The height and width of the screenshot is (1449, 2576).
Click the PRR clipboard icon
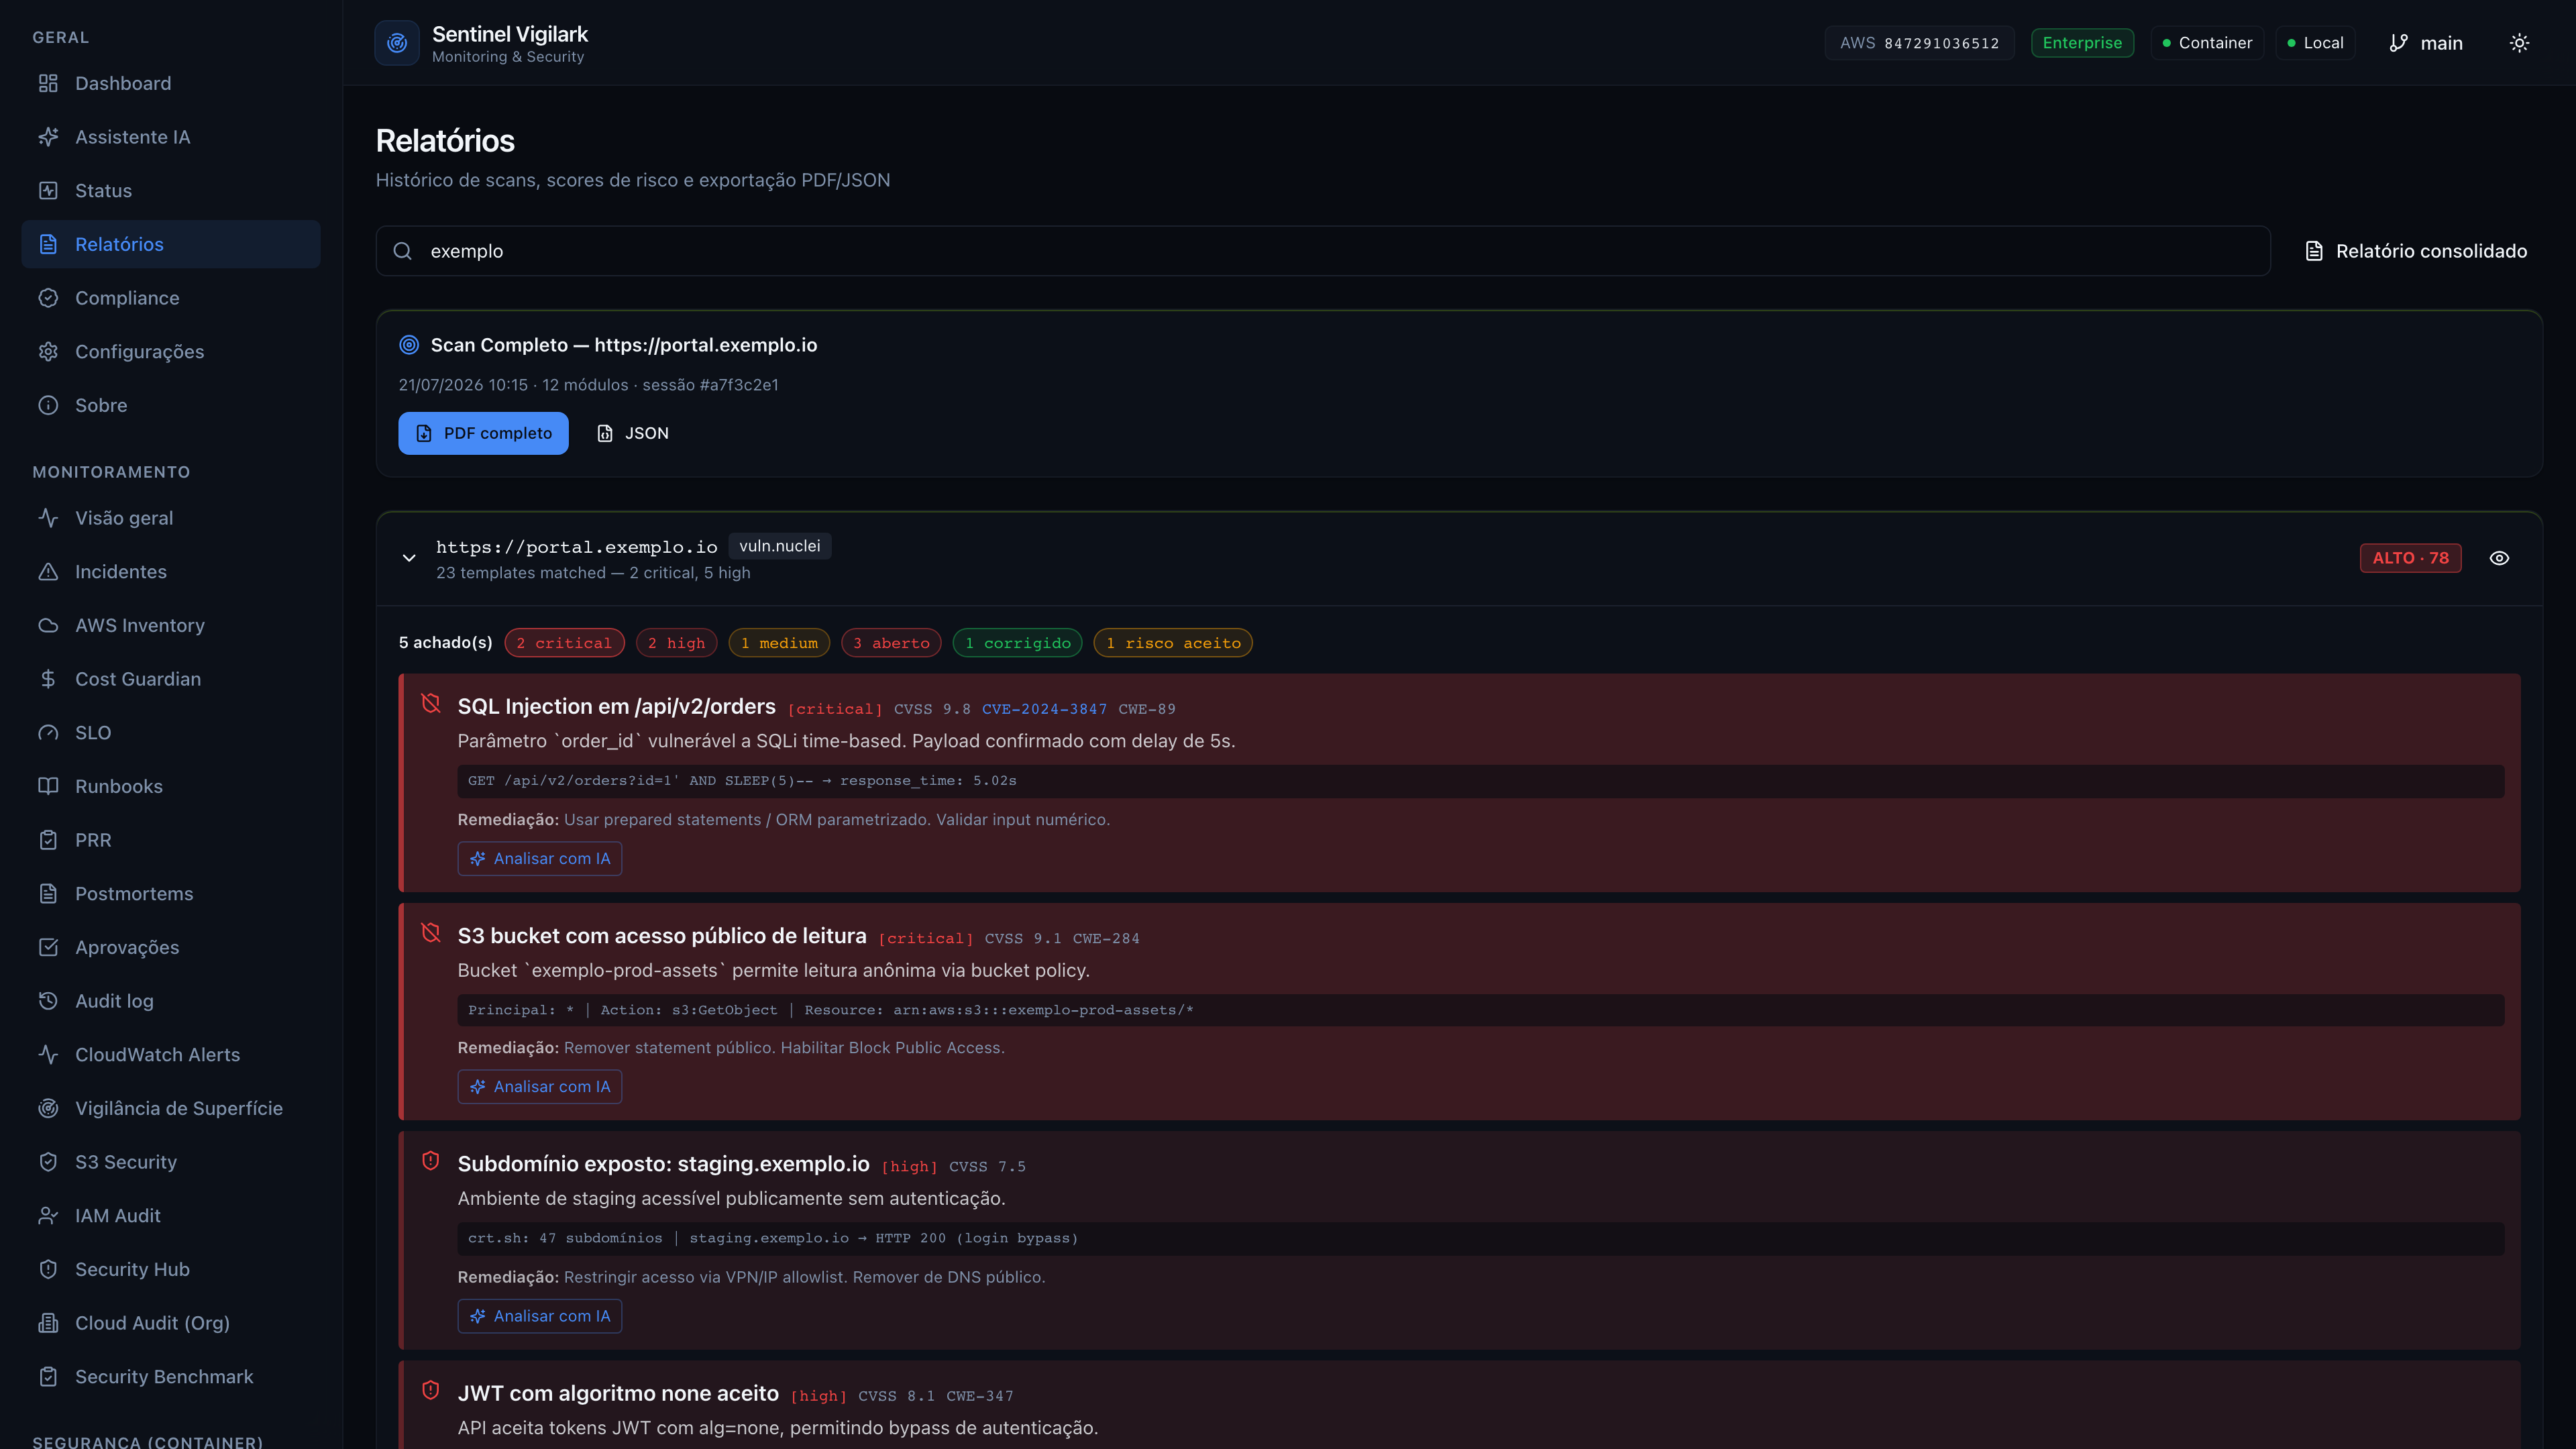(48, 840)
